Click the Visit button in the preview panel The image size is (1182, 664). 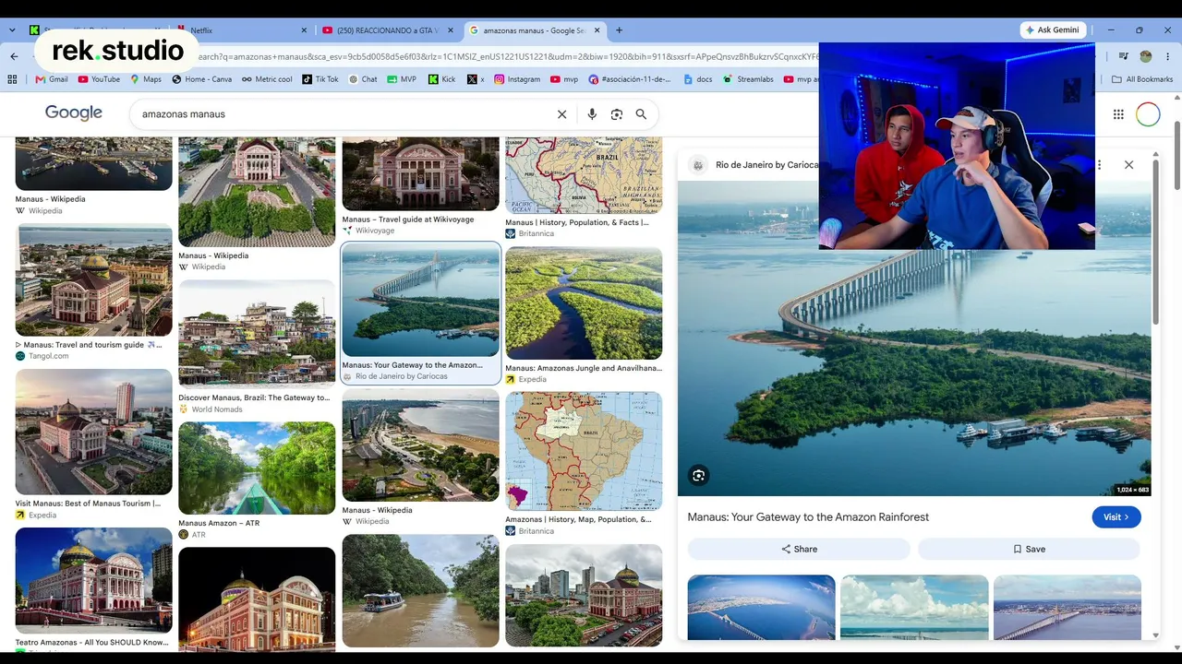click(1116, 517)
